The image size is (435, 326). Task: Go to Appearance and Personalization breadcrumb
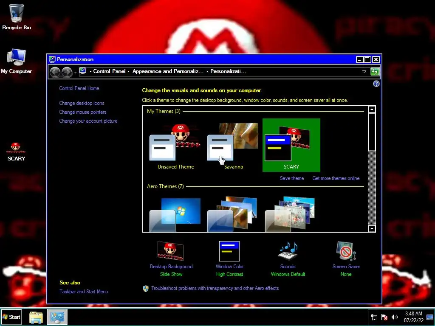coord(168,71)
